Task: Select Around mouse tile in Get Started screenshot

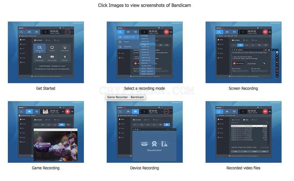Action: tap(65, 48)
